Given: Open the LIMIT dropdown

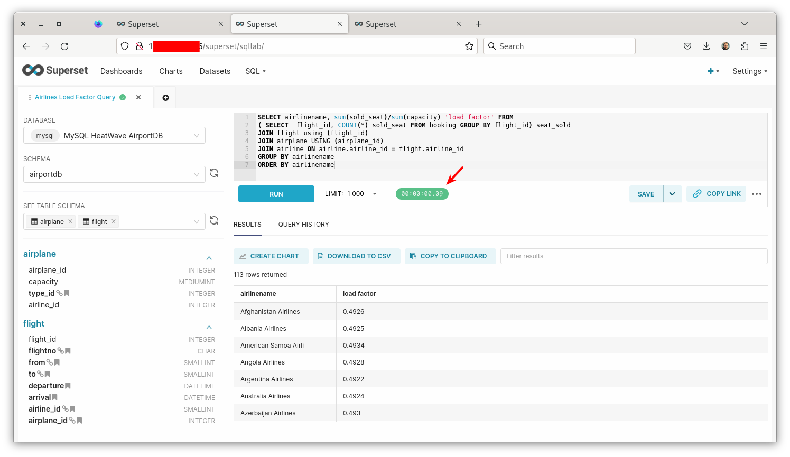Looking at the screenshot, I should point(375,193).
